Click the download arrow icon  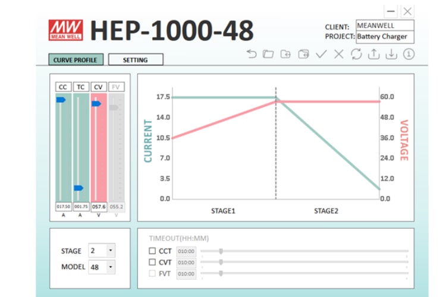pos(391,53)
